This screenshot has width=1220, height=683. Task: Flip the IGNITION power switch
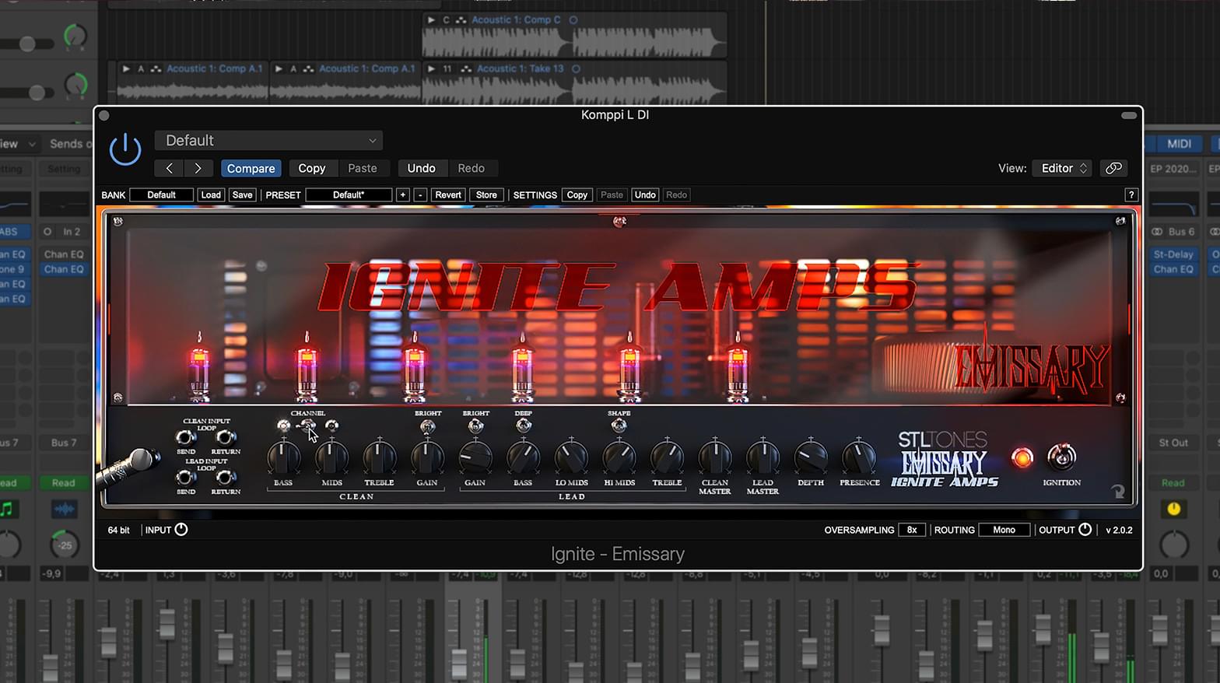[x=1061, y=457]
